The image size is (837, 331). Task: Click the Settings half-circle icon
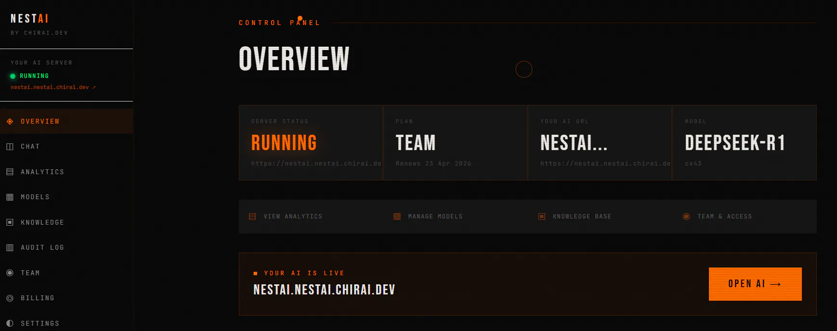coord(10,323)
